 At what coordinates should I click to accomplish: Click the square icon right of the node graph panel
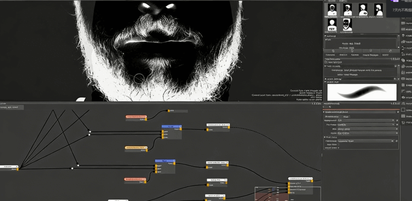click(x=403, y=110)
